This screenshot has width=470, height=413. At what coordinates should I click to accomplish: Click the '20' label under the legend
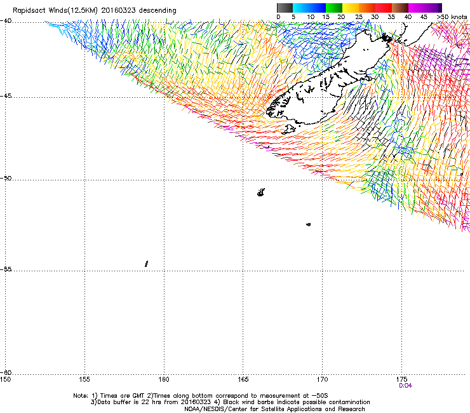(x=342, y=17)
